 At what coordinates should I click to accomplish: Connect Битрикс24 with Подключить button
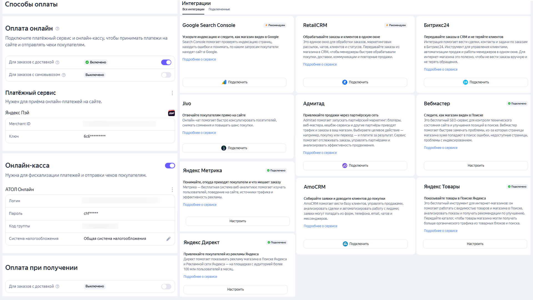tap(476, 82)
